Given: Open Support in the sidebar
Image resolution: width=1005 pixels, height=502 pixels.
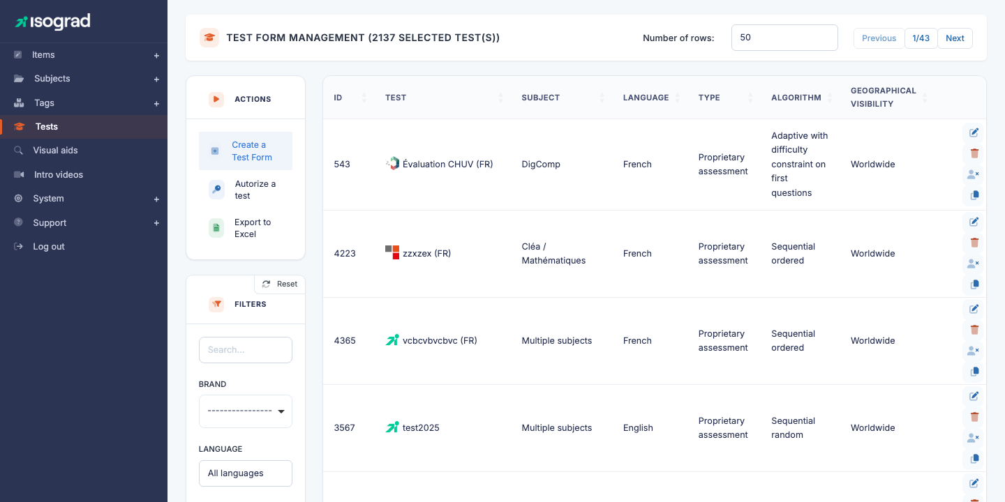Looking at the screenshot, I should pyautogui.click(x=50, y=222).
